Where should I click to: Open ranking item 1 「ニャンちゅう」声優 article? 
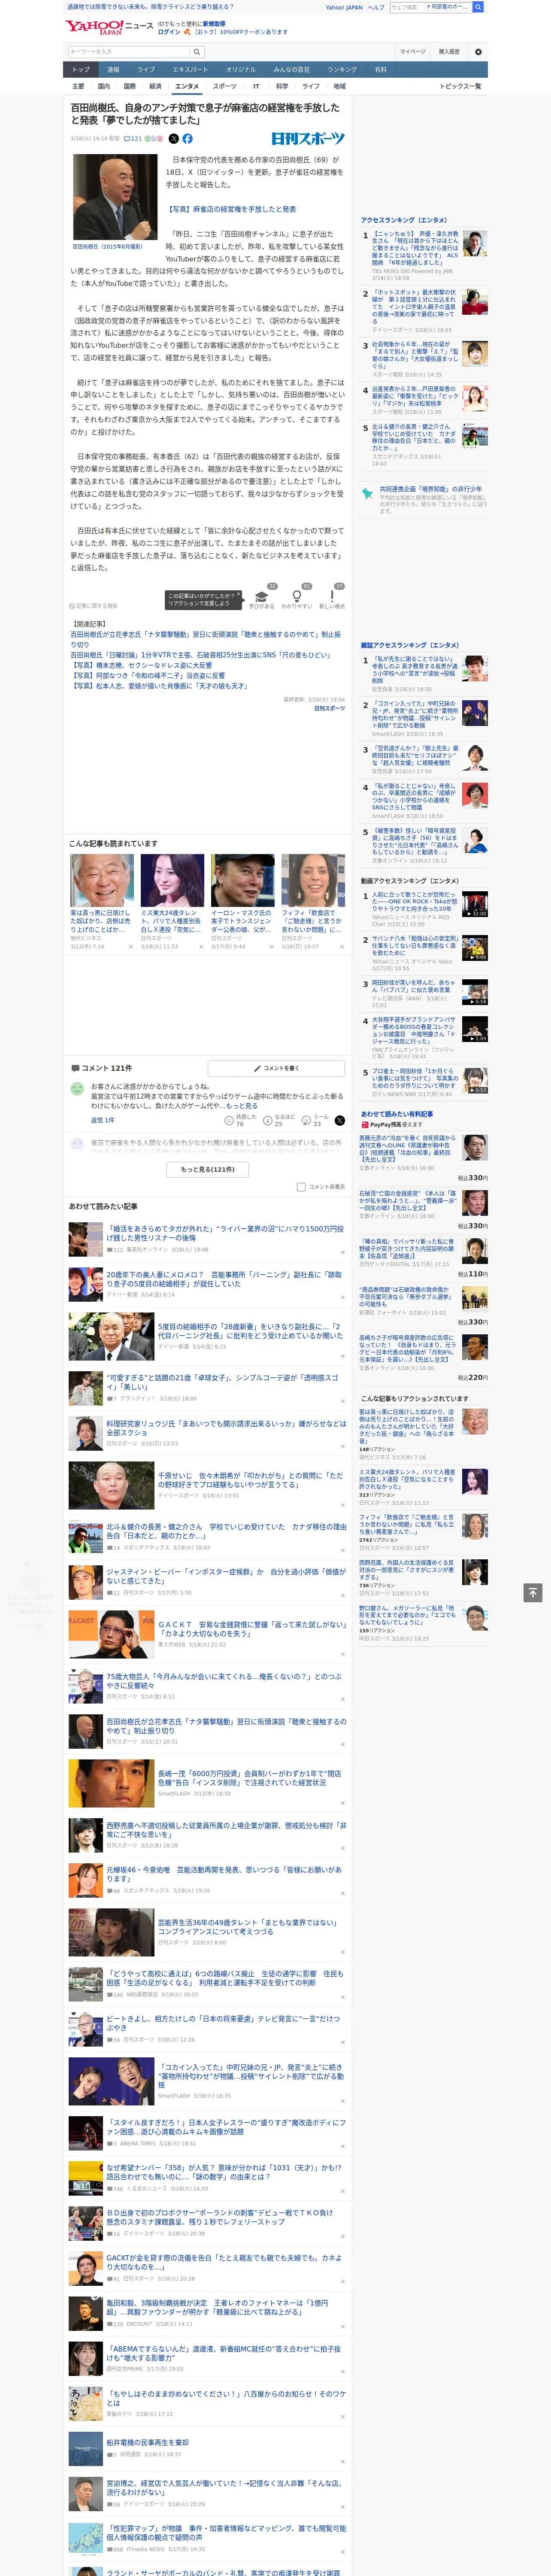[x=415, y=249]
